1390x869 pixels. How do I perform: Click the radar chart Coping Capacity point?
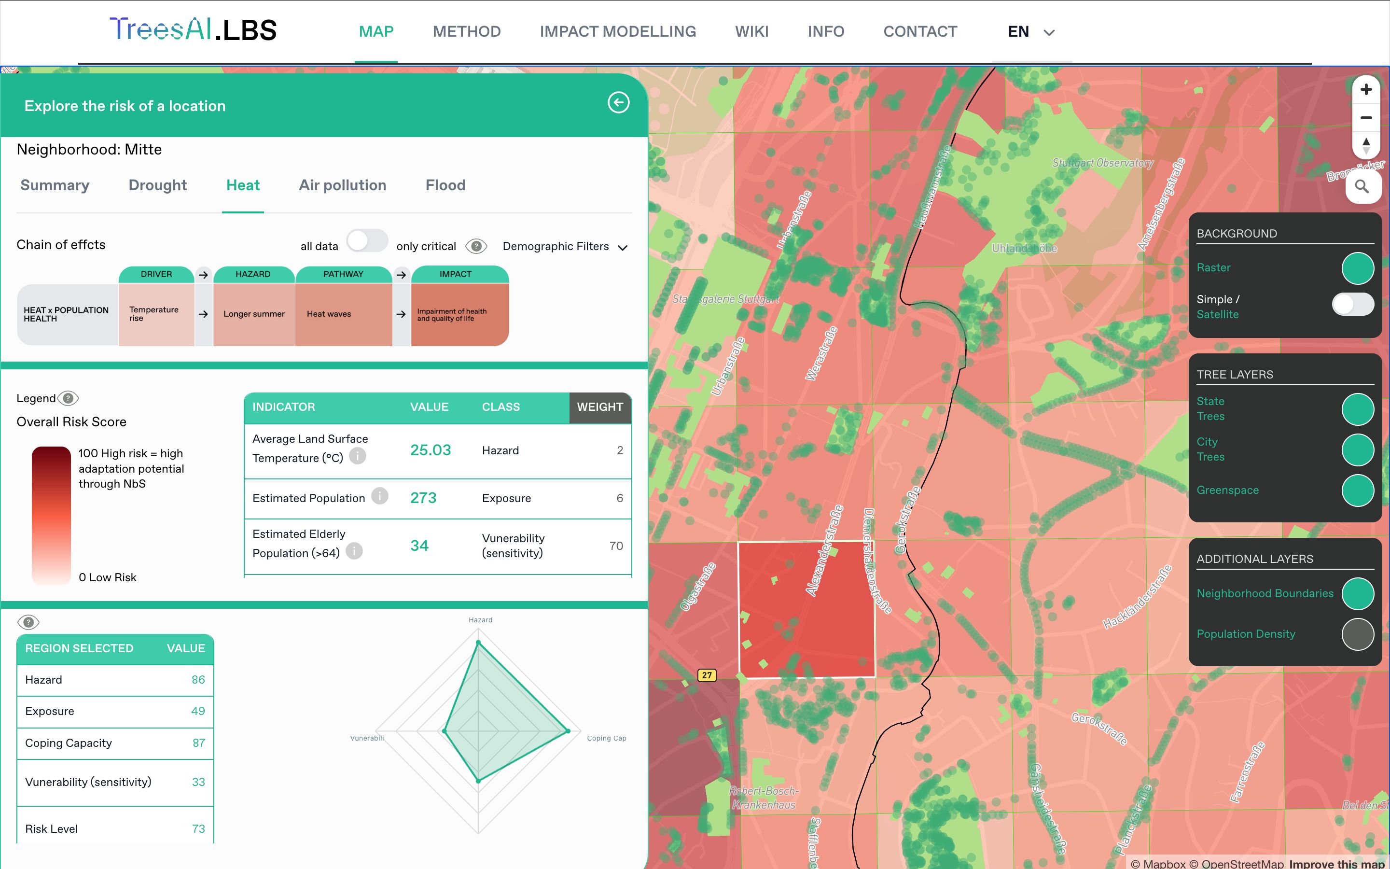point(568,731)
